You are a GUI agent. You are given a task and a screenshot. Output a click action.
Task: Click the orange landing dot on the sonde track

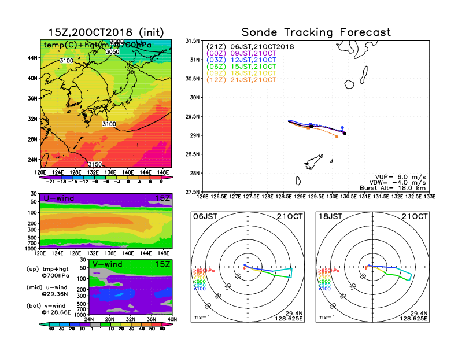(337, 137)
